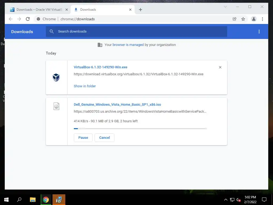Open a new tab with the plus button
Image resolution: width=273 pixels, height=205 pixels.
[x=140, y=10]
